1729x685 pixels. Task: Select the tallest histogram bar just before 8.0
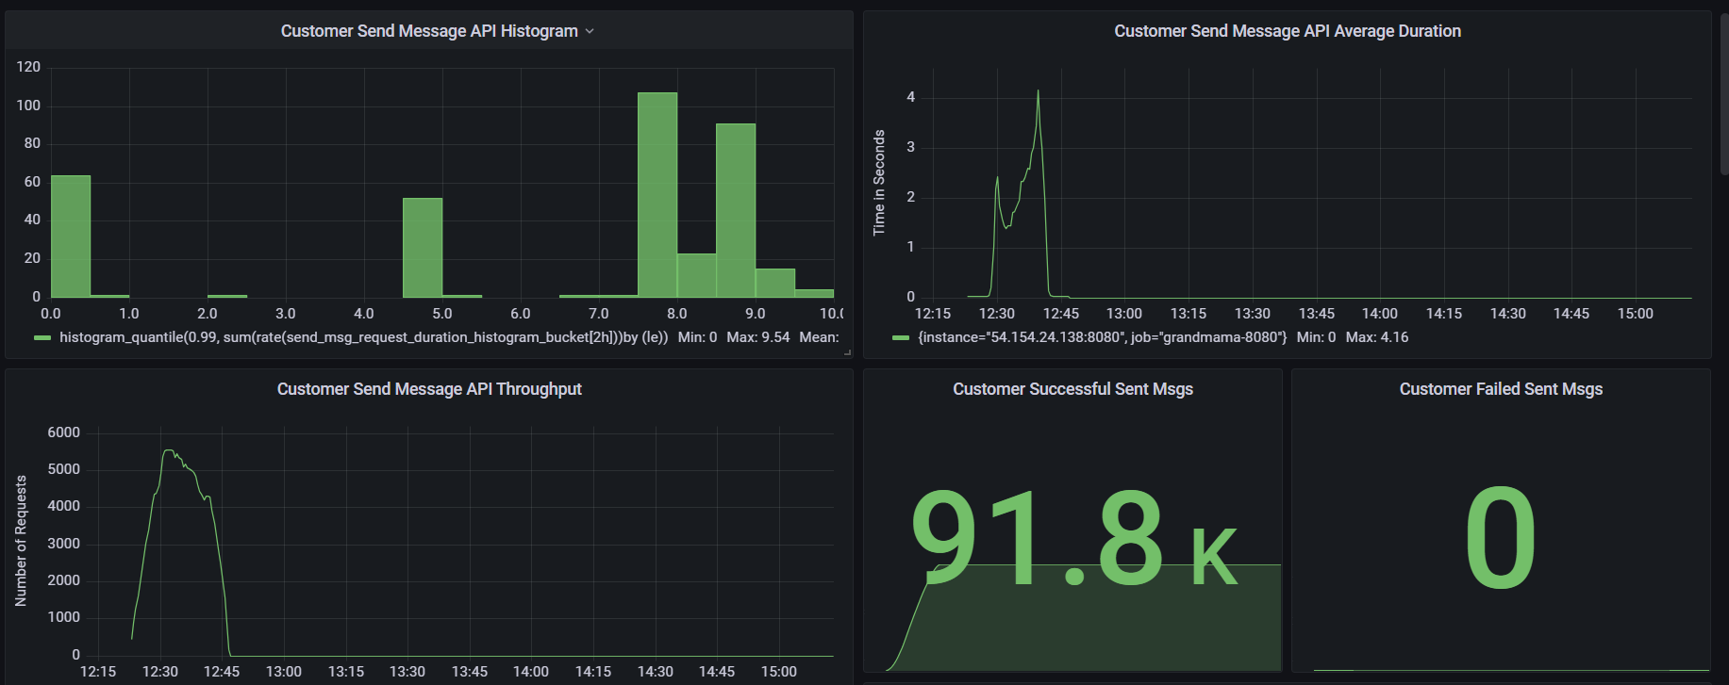[657, 195]
